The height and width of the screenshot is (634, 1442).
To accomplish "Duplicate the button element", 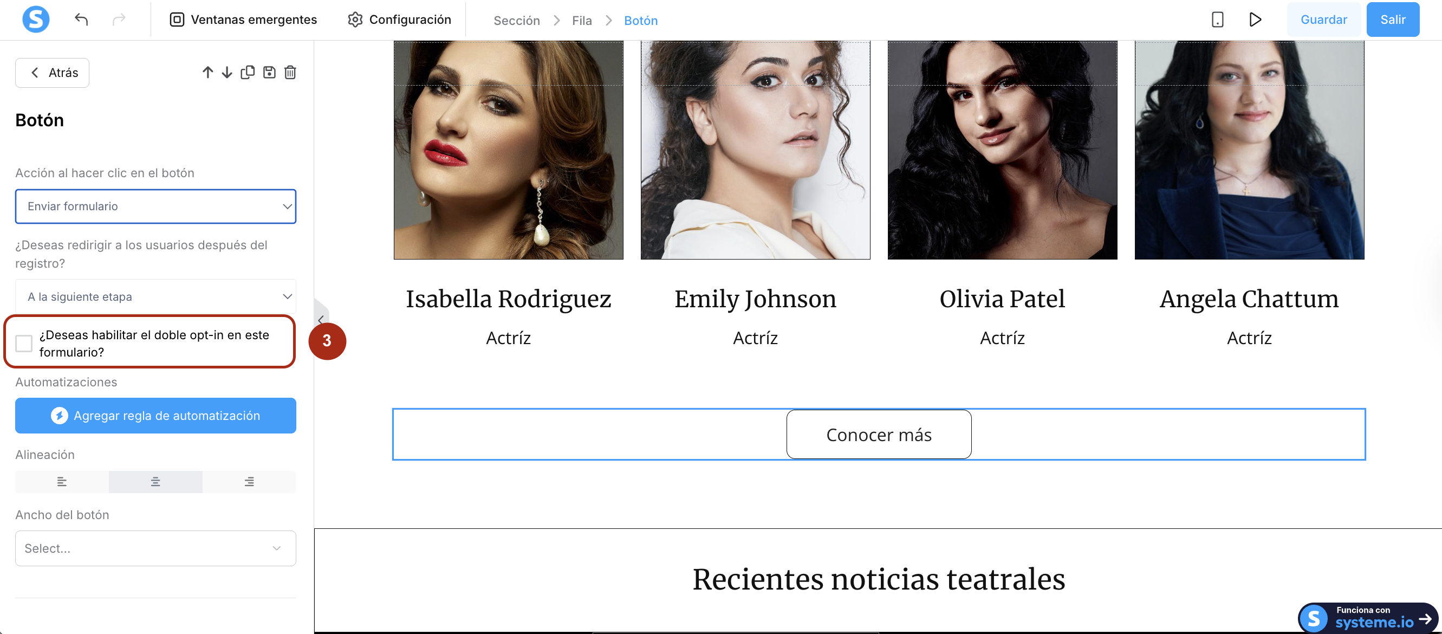I will coord(248,72).
